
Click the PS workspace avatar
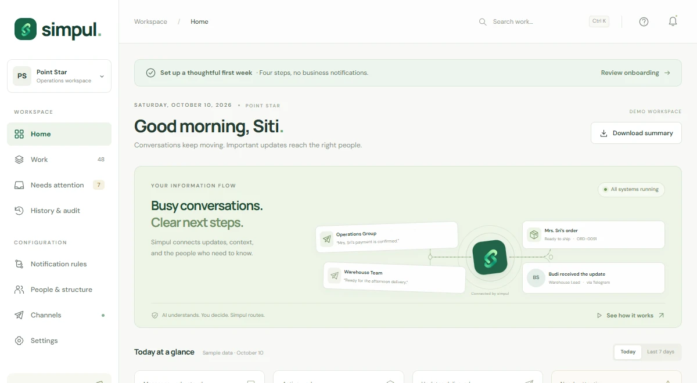22,76
